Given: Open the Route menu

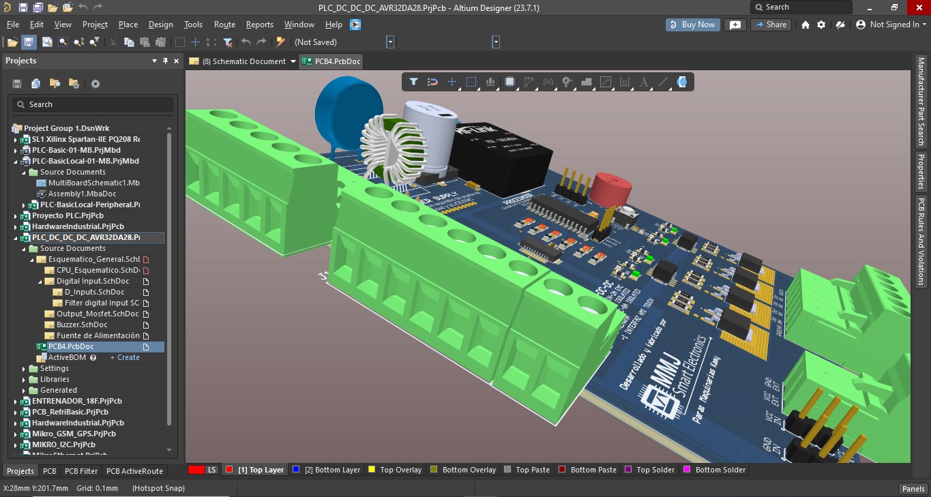Looking at the screenshot, I should 224,25.
